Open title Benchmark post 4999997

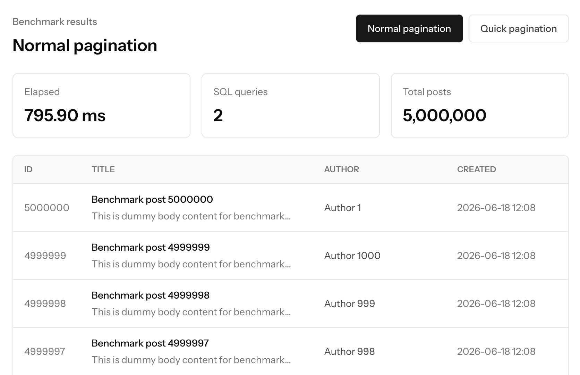[150, 343]
